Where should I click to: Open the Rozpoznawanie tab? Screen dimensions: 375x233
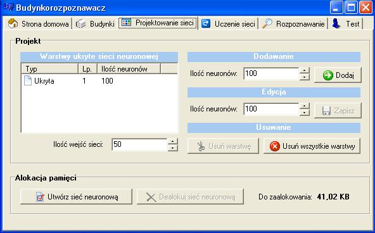pos(293,23)
